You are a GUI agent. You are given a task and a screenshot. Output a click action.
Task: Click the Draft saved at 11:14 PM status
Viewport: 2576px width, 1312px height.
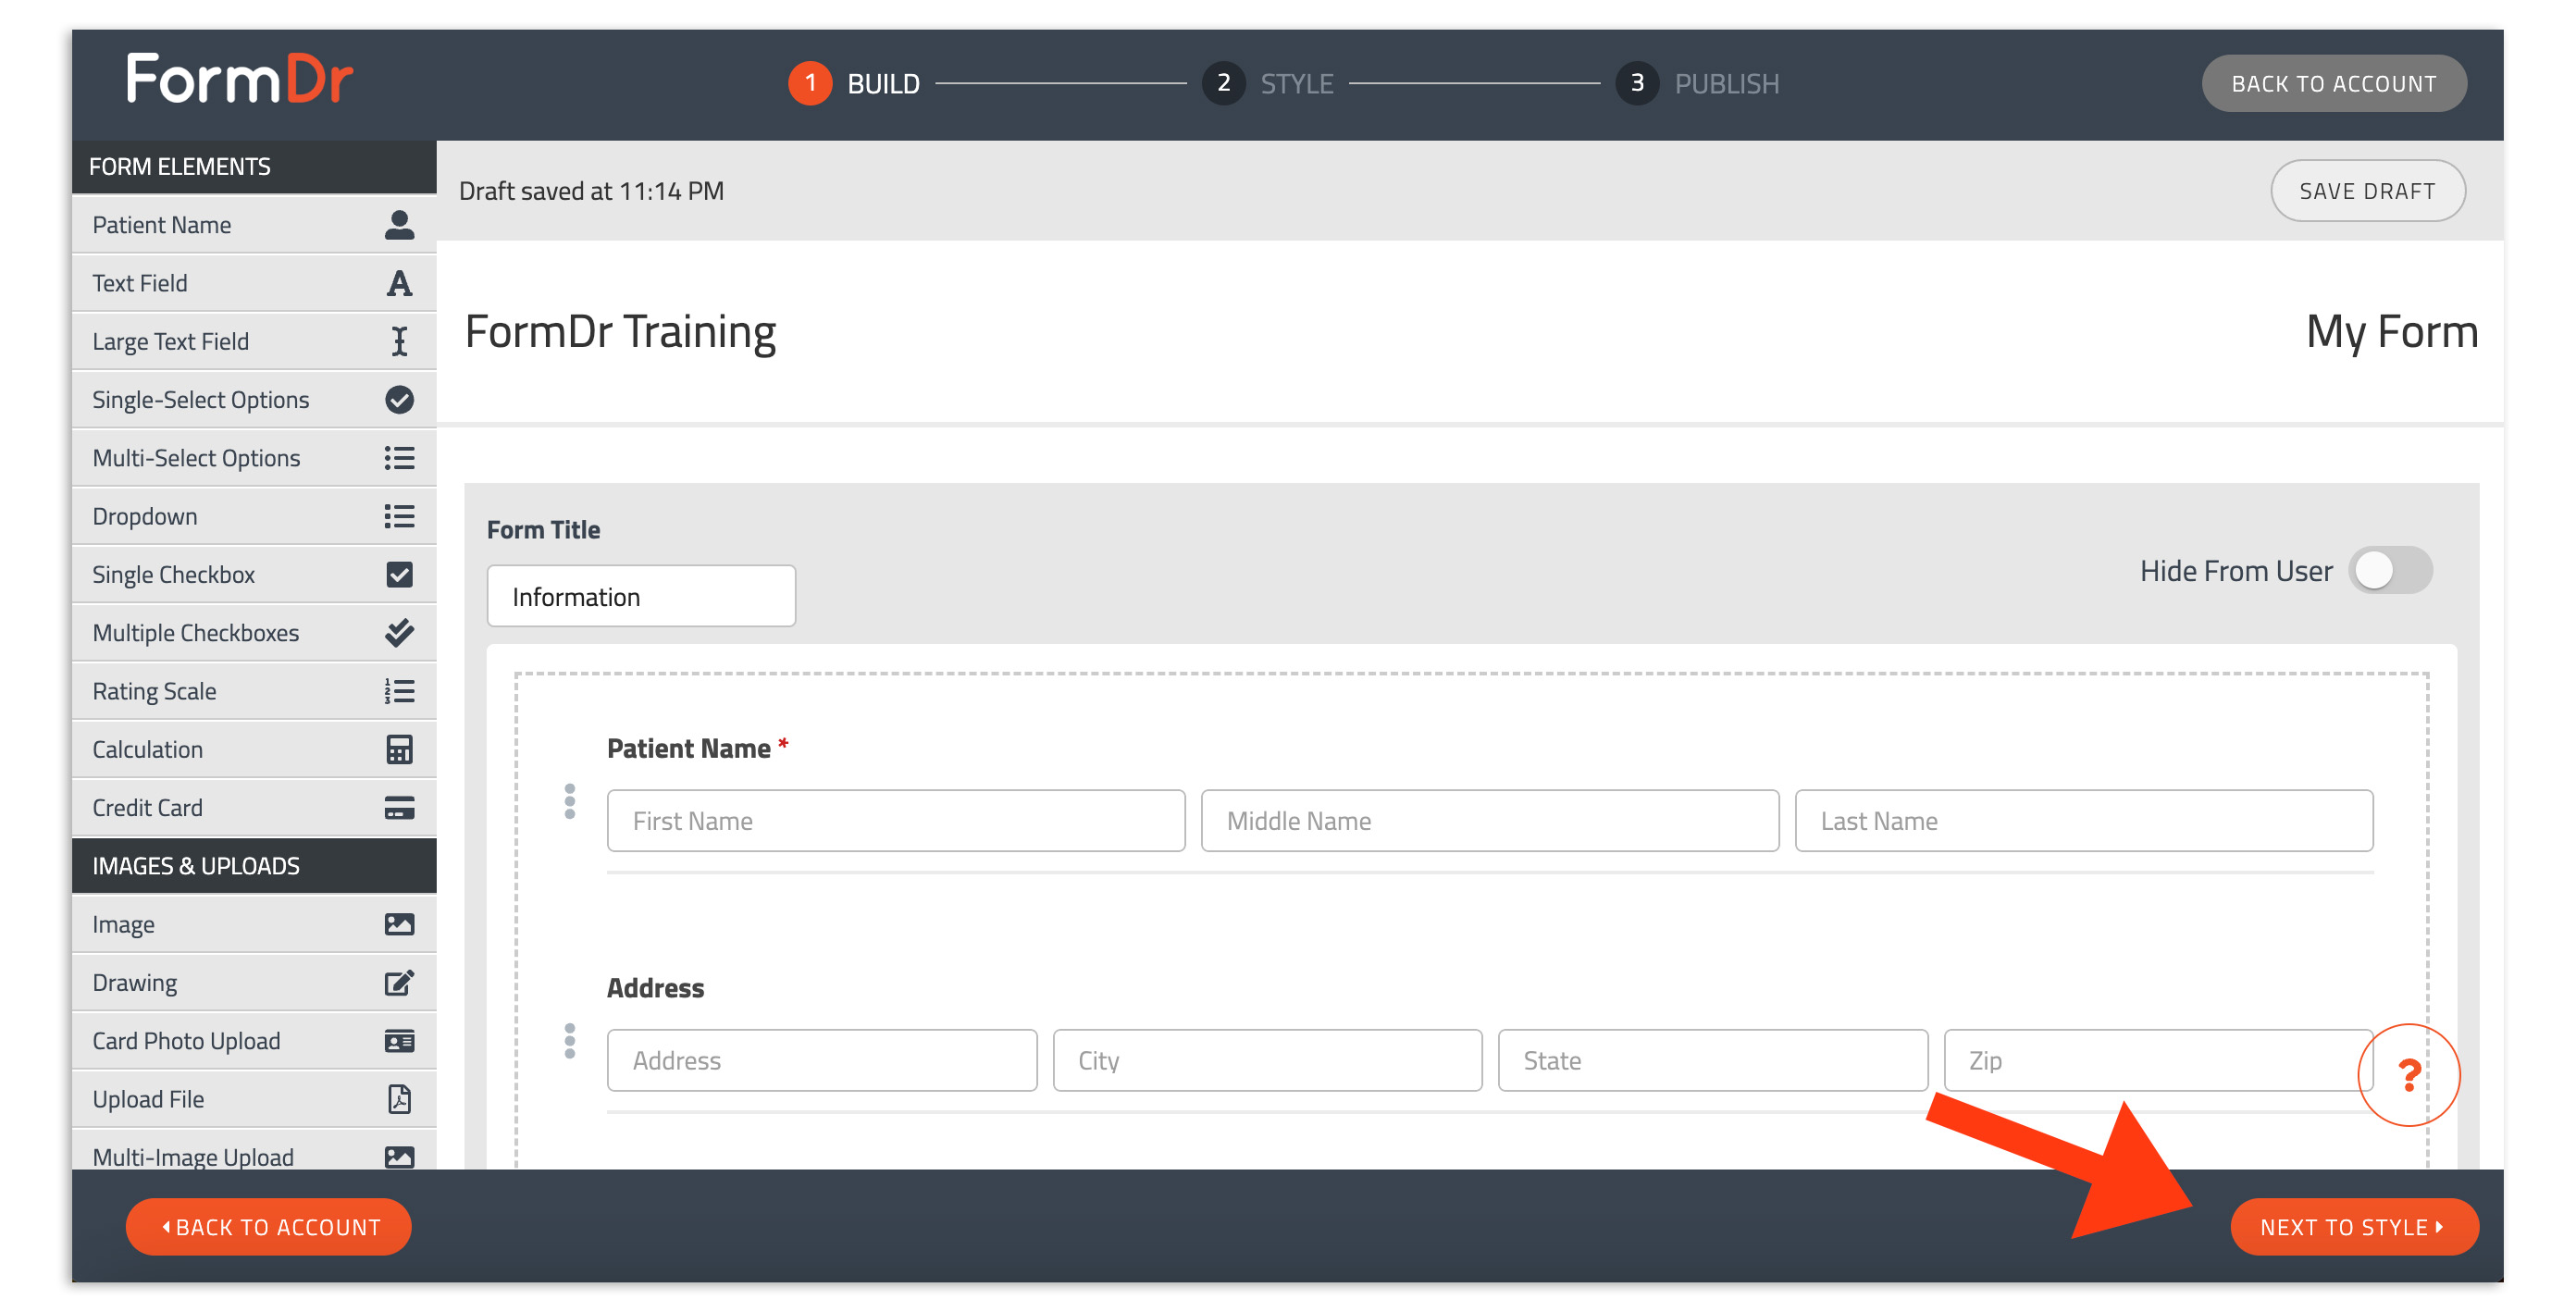coord(591,191)
